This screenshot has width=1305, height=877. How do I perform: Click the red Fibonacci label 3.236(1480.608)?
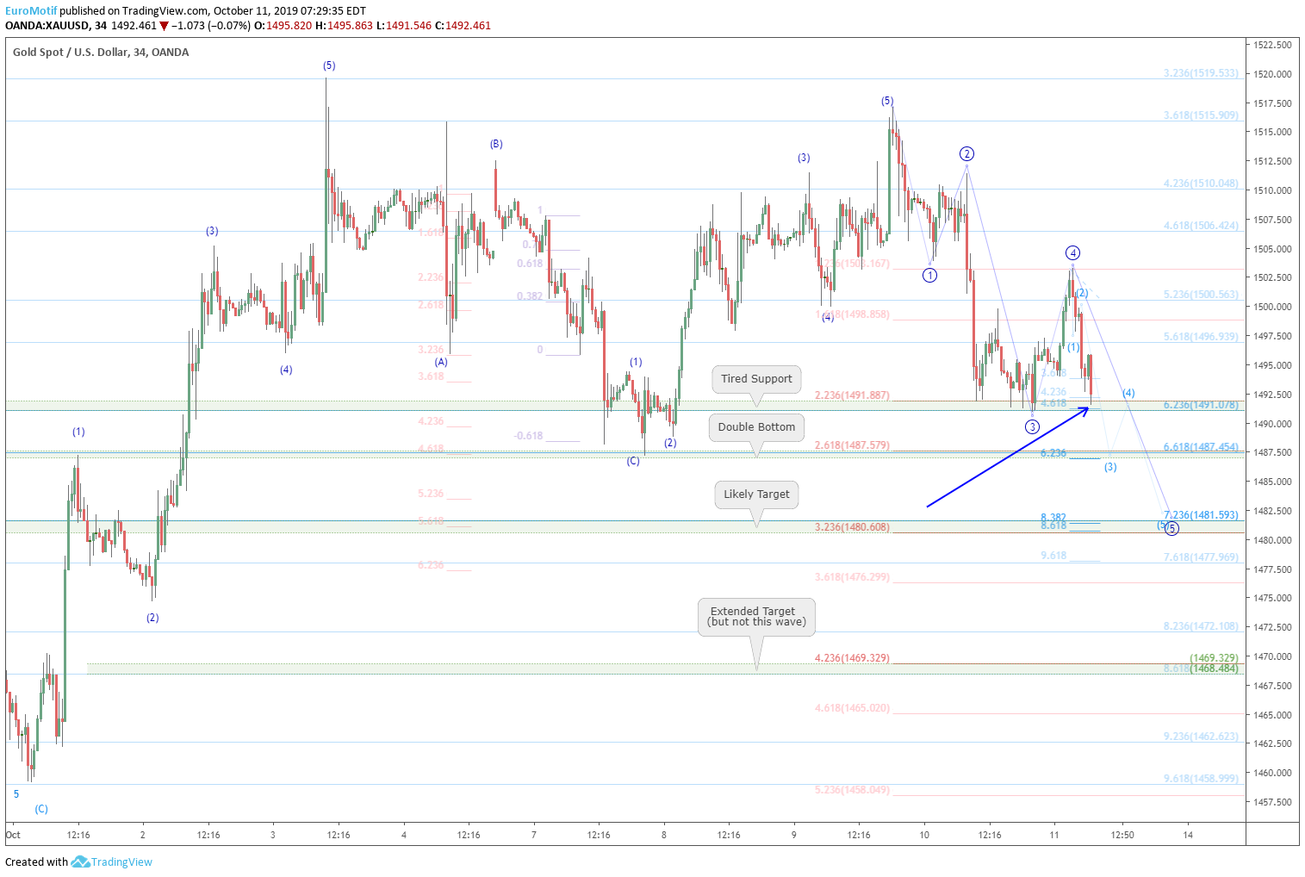852,527
